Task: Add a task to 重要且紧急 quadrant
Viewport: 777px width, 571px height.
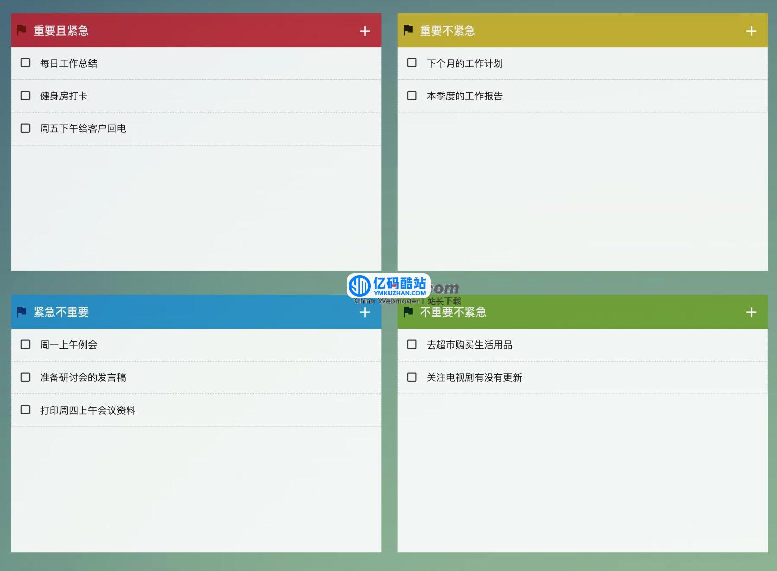Action: point(365,31)
